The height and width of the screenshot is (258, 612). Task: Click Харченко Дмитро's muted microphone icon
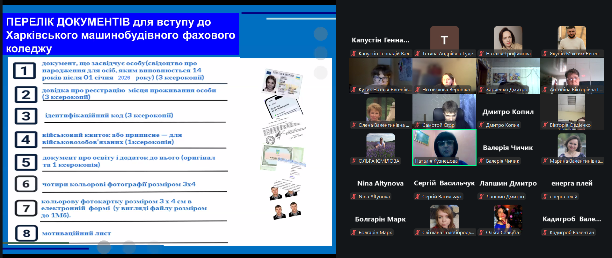coord(481,90)
